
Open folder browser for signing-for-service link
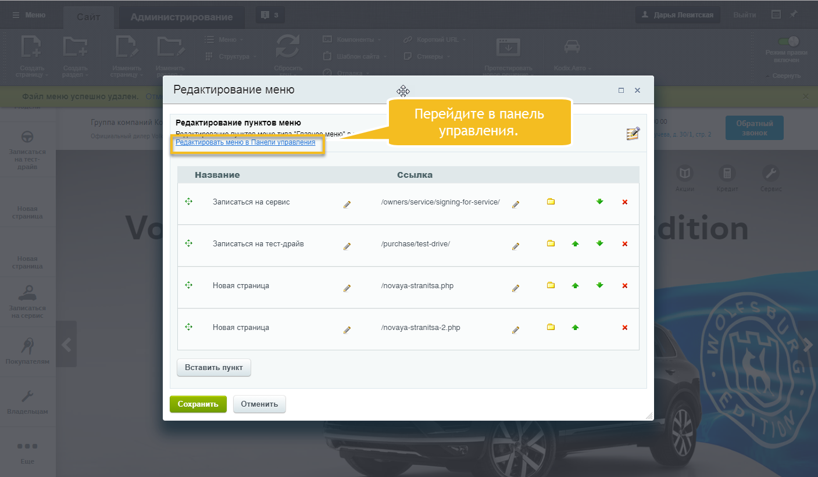pos(551,202)
